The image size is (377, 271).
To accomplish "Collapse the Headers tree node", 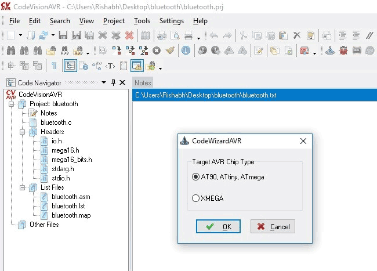I will (21, 132).
